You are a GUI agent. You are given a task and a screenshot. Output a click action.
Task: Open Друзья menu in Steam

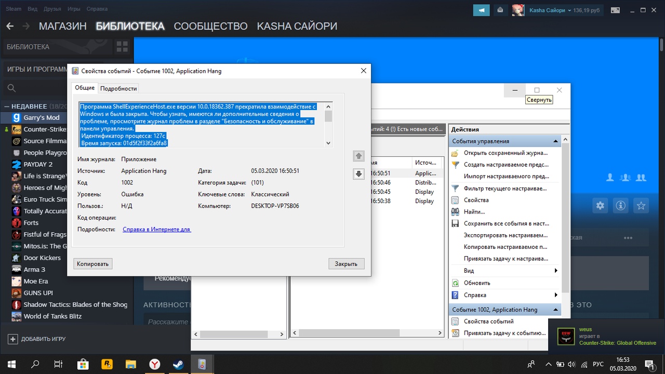click(52, 9)
